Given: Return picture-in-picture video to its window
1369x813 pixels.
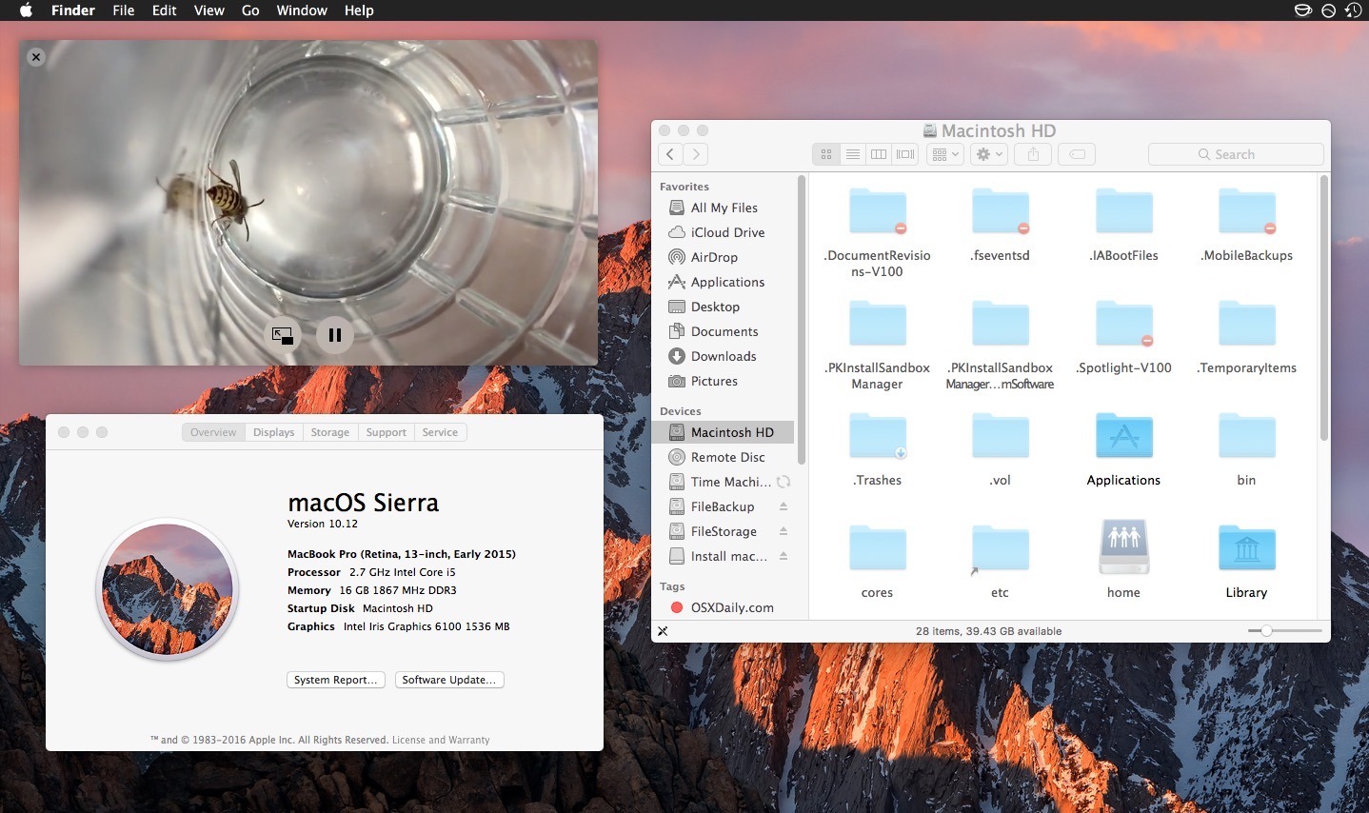Looking at the screenshot, I should pyautogui.click(x=283, y=335).
